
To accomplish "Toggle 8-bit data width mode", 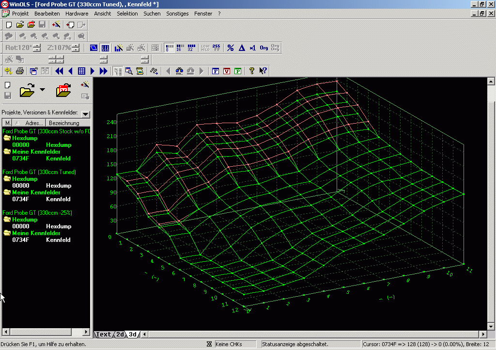I will [x=169, y=48].
